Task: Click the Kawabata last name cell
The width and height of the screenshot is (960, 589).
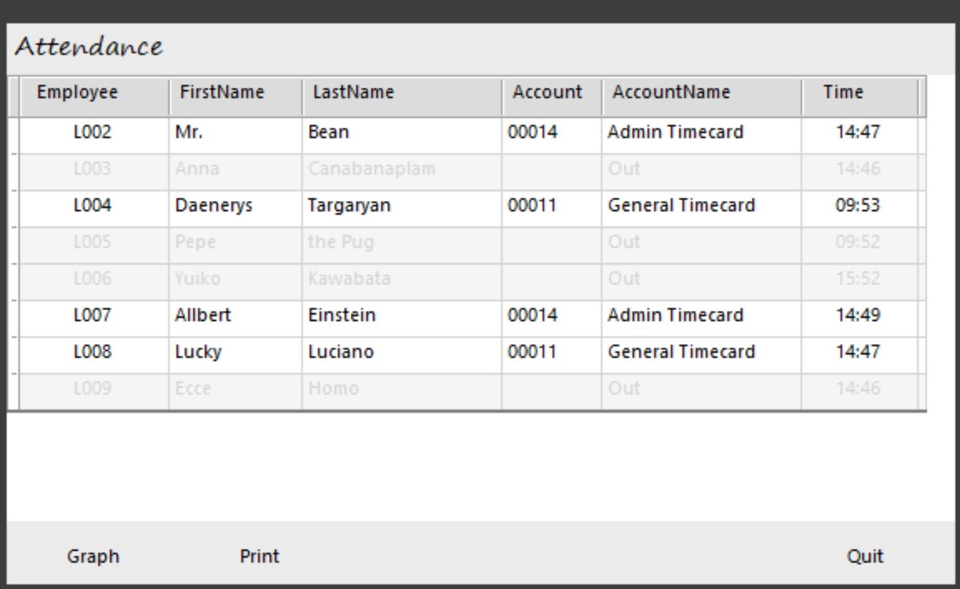Action: [x=349, y=279]
